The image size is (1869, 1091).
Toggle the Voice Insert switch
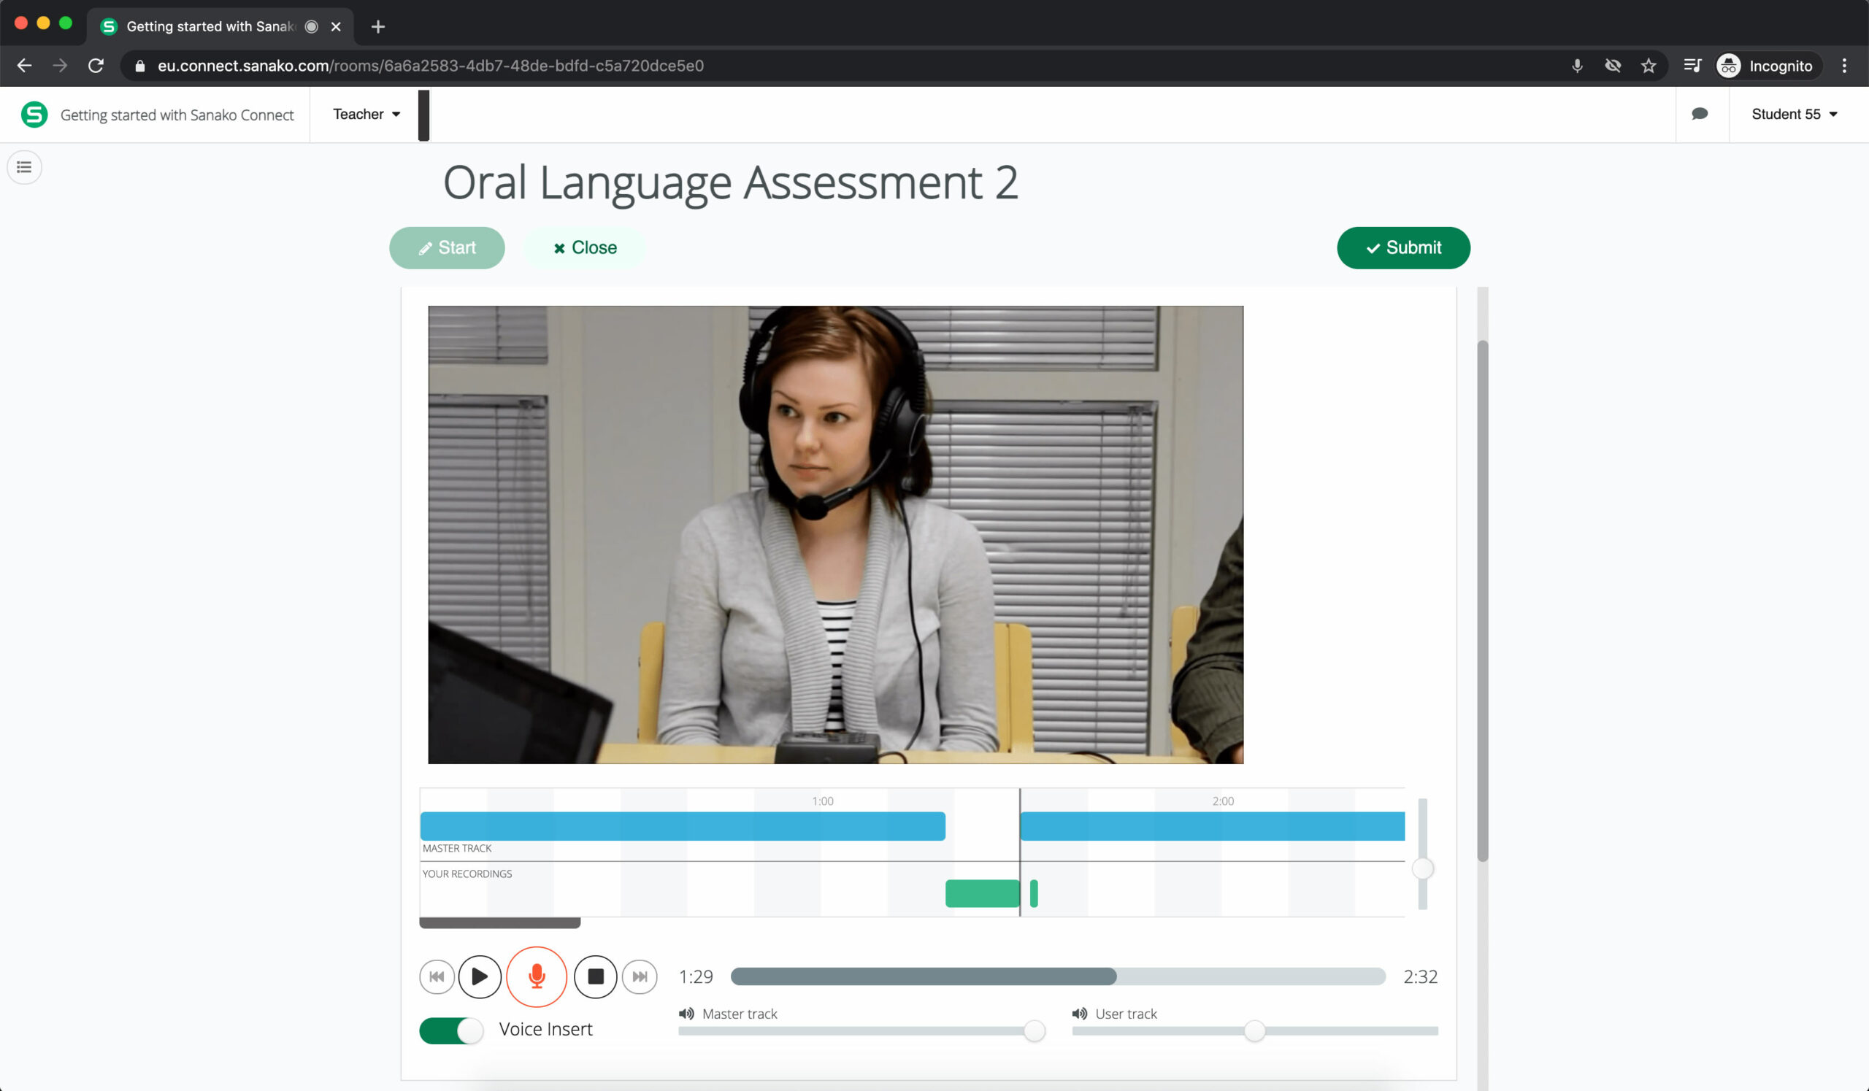point(451,1030)
